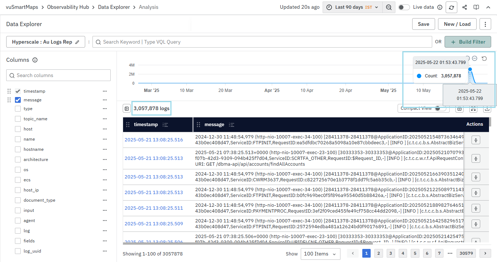Uncheck the message column checkbox
497x262 pixels.
(x=18, y=100)
